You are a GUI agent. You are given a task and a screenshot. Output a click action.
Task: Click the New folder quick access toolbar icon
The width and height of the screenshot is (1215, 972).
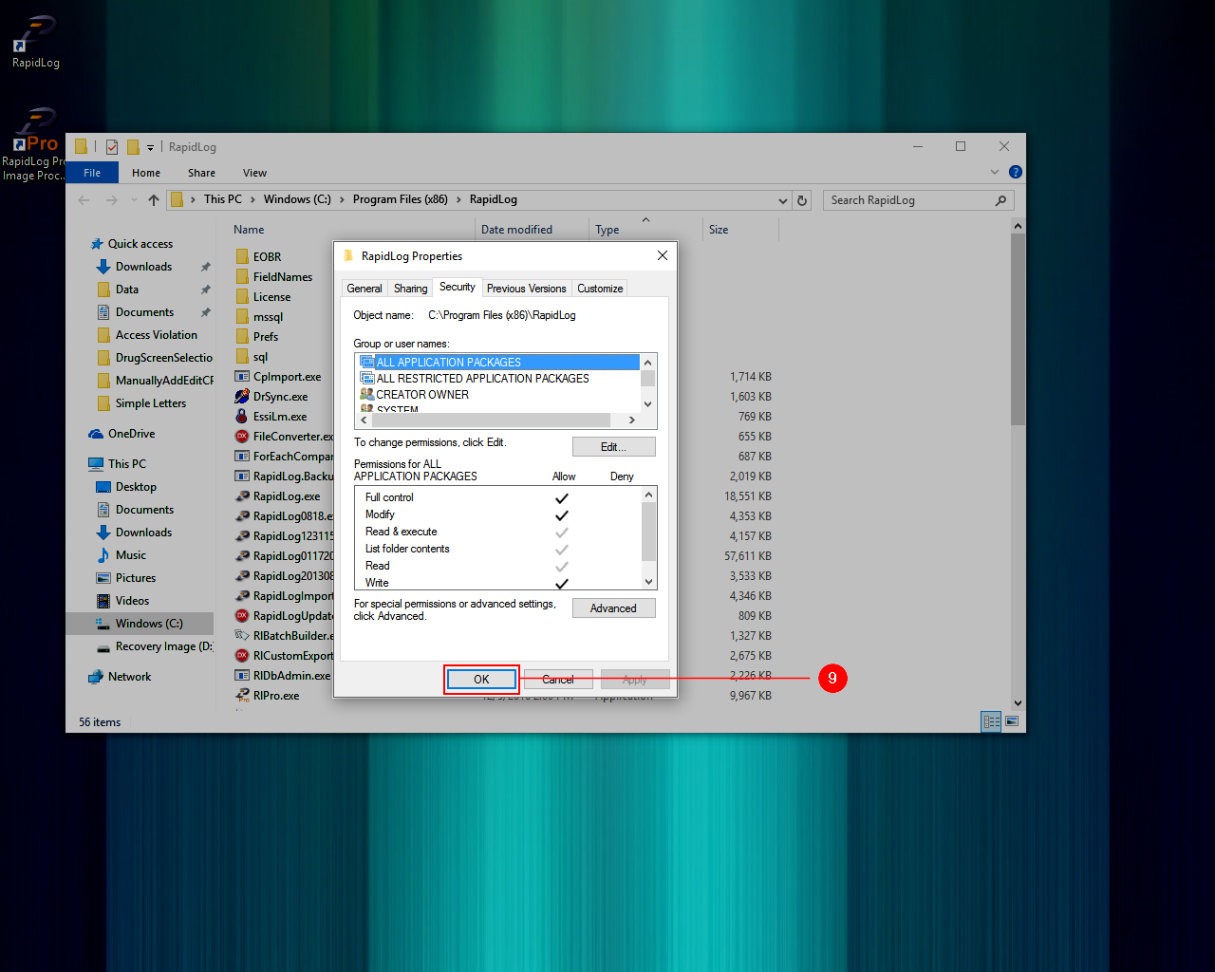point(133,147)
